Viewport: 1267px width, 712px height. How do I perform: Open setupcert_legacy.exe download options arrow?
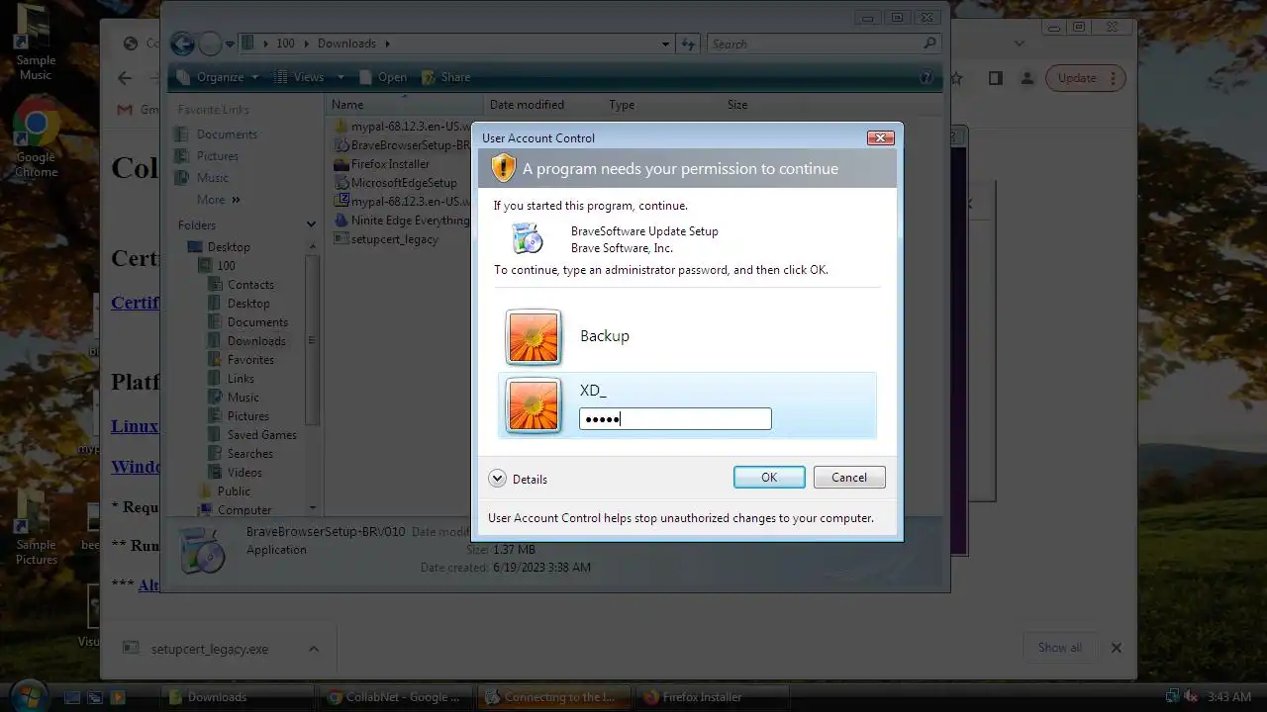(x=314, y=649)
